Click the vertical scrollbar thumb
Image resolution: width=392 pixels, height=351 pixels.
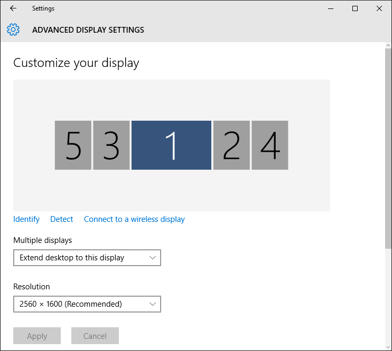coord(388,149)
